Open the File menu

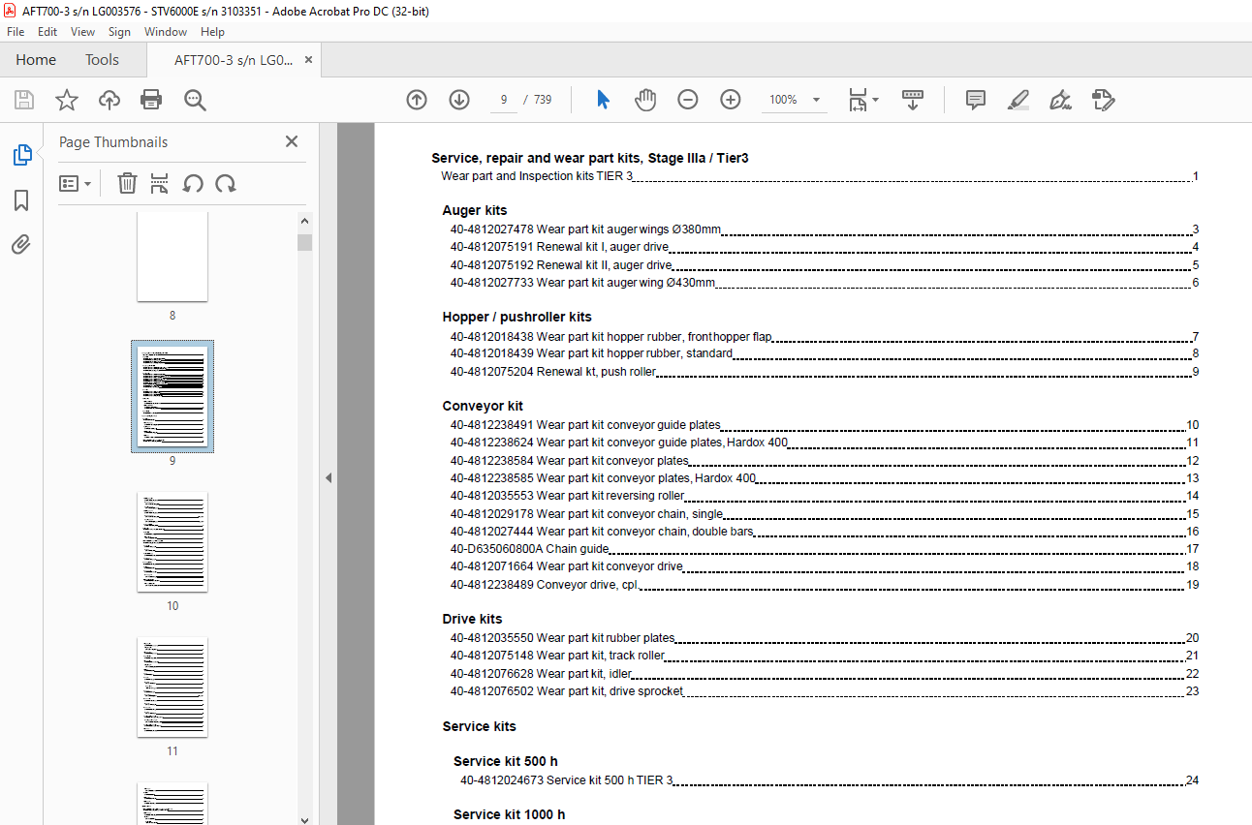(x=16, y=32)
